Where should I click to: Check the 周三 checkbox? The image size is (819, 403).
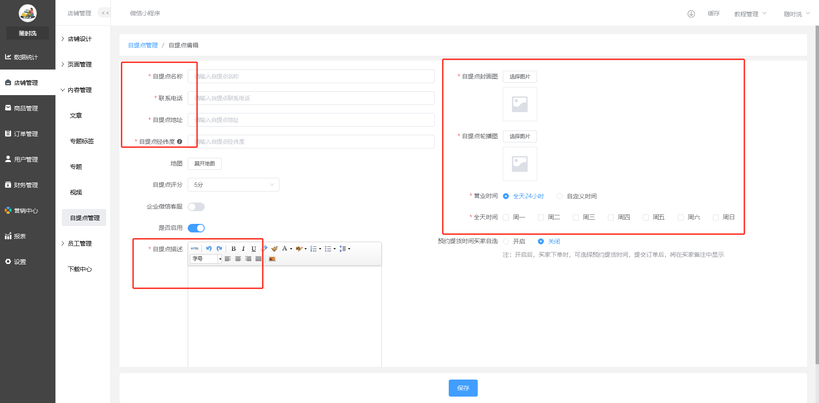576,217
